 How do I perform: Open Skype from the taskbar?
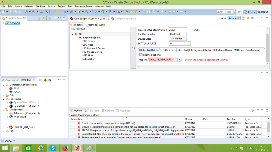pos(53,148)
